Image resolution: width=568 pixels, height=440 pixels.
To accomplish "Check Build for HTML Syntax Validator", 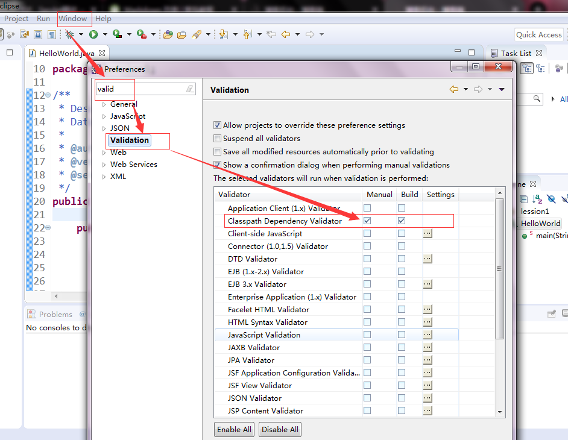I will (402, 322).
